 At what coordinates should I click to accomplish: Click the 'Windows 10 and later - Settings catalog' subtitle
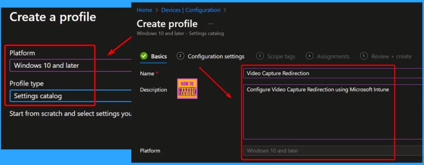click(x=181, y=33)
